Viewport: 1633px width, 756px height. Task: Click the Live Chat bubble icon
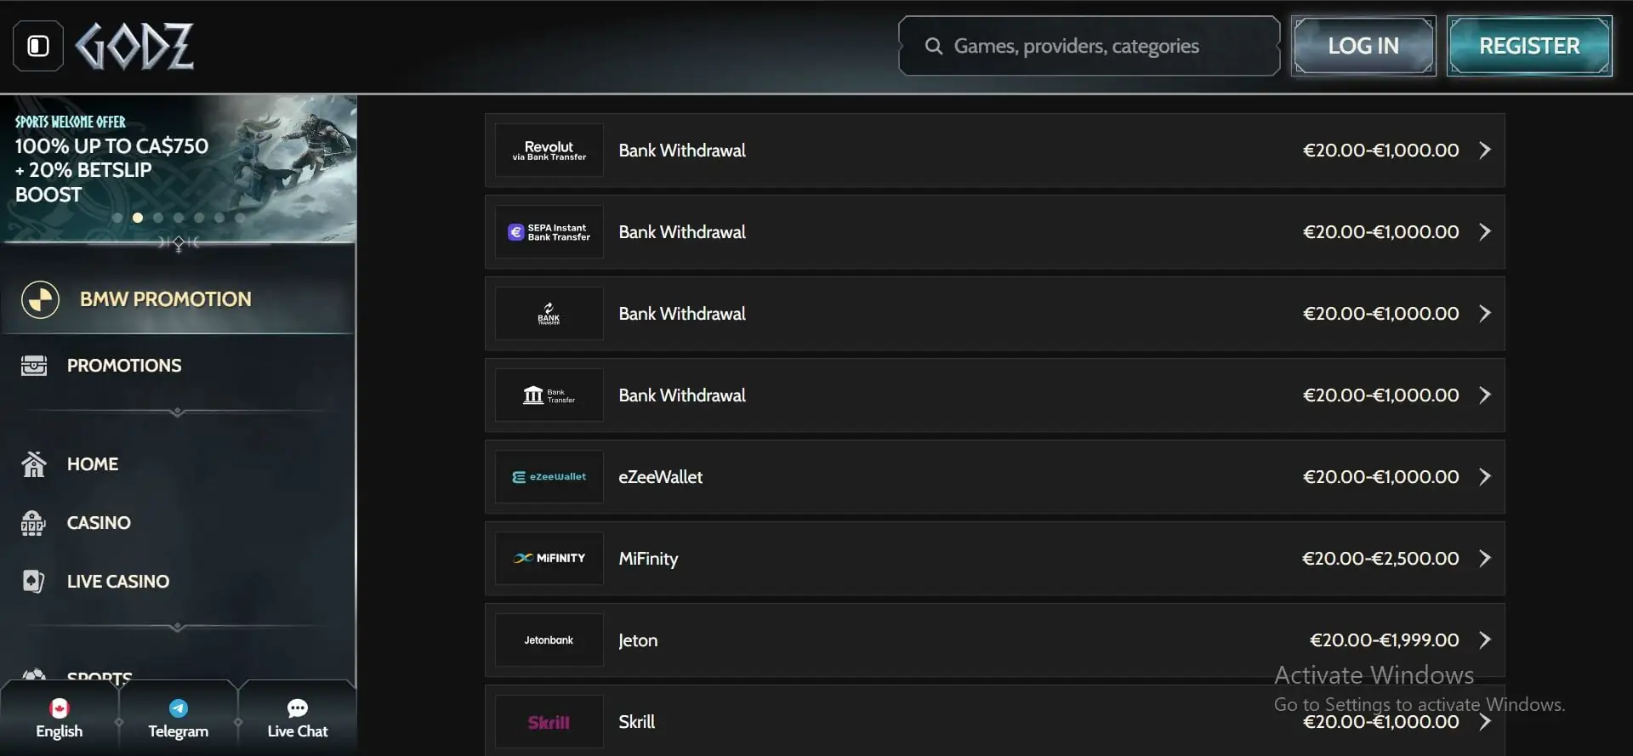(298, 708)
